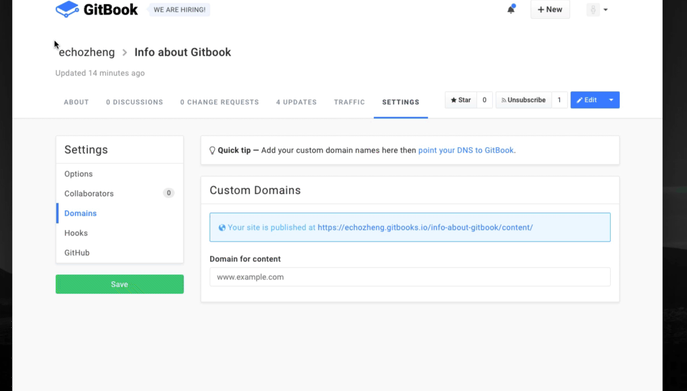This screenshot has height=391, width=687.
Task: Open the published echozheng.gitbooks.io site link
Action: (x=425, y=228)
